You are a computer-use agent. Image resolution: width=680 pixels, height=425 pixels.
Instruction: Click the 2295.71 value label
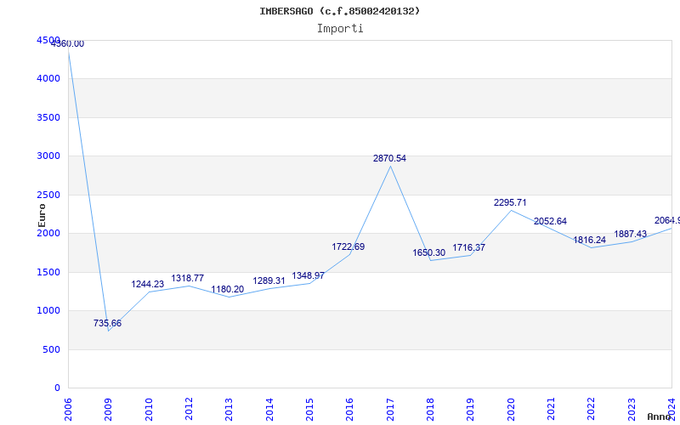(510, 203)
